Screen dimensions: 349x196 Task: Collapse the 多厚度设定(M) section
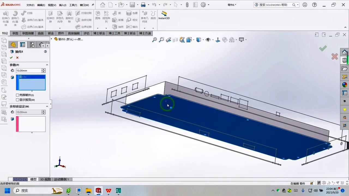(47, 106)
